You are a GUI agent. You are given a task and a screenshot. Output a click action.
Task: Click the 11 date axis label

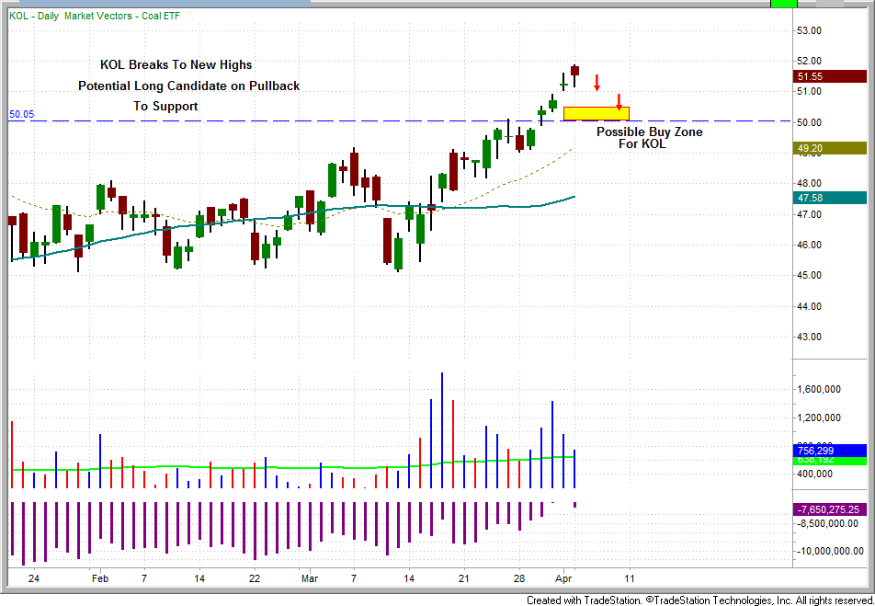click(x=630, y=578)
